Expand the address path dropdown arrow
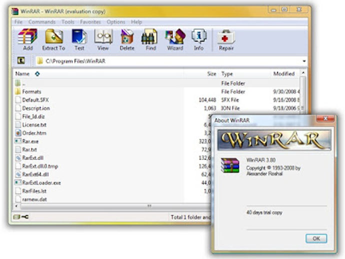Screen dimensions: 345x259 click(x=304, y=61)
